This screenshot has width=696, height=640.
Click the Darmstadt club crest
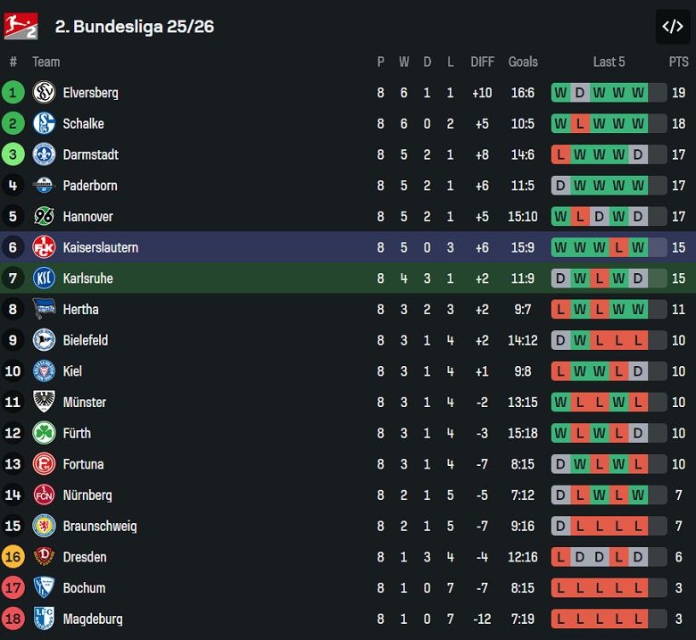point(44,154)
